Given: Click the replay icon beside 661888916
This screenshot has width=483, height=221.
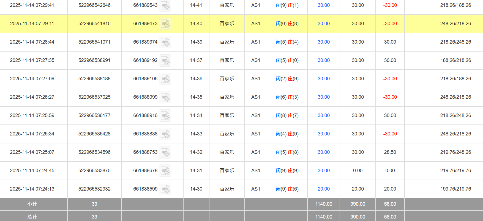Looking at the screenshot, I should click(165, 116).
